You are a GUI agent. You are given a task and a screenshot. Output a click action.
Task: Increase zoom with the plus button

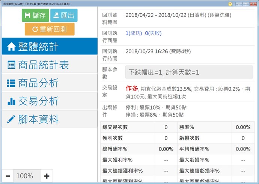point(47,176)
